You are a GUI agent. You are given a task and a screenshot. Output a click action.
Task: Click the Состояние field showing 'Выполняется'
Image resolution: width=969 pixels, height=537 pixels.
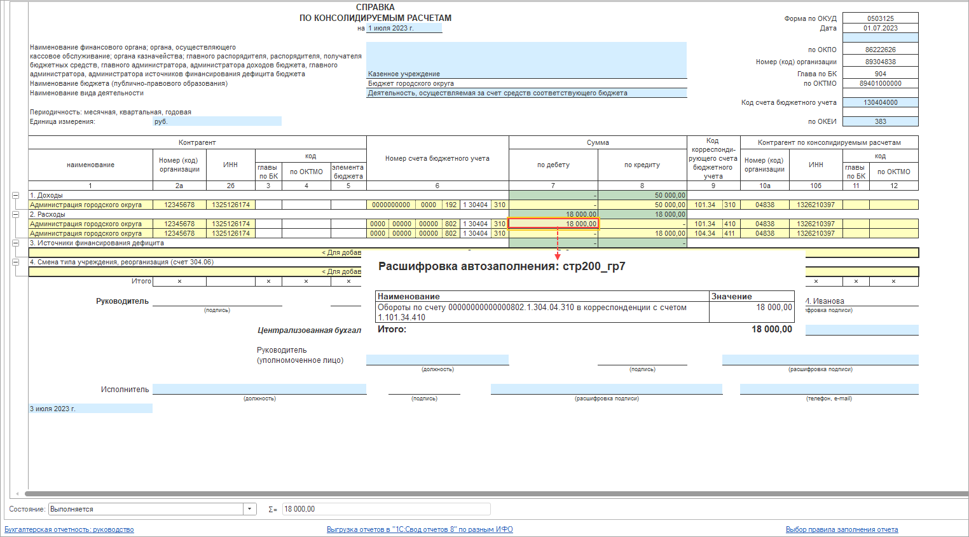(146, 509)
